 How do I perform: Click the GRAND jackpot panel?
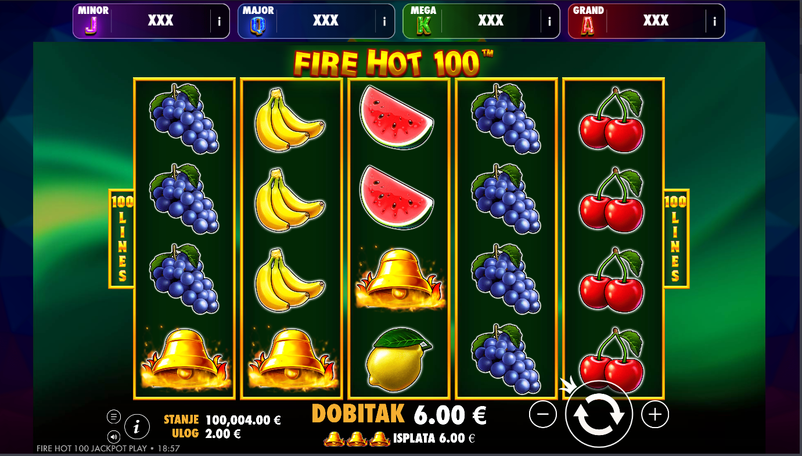pyautogui.click(x=646, y=21)
